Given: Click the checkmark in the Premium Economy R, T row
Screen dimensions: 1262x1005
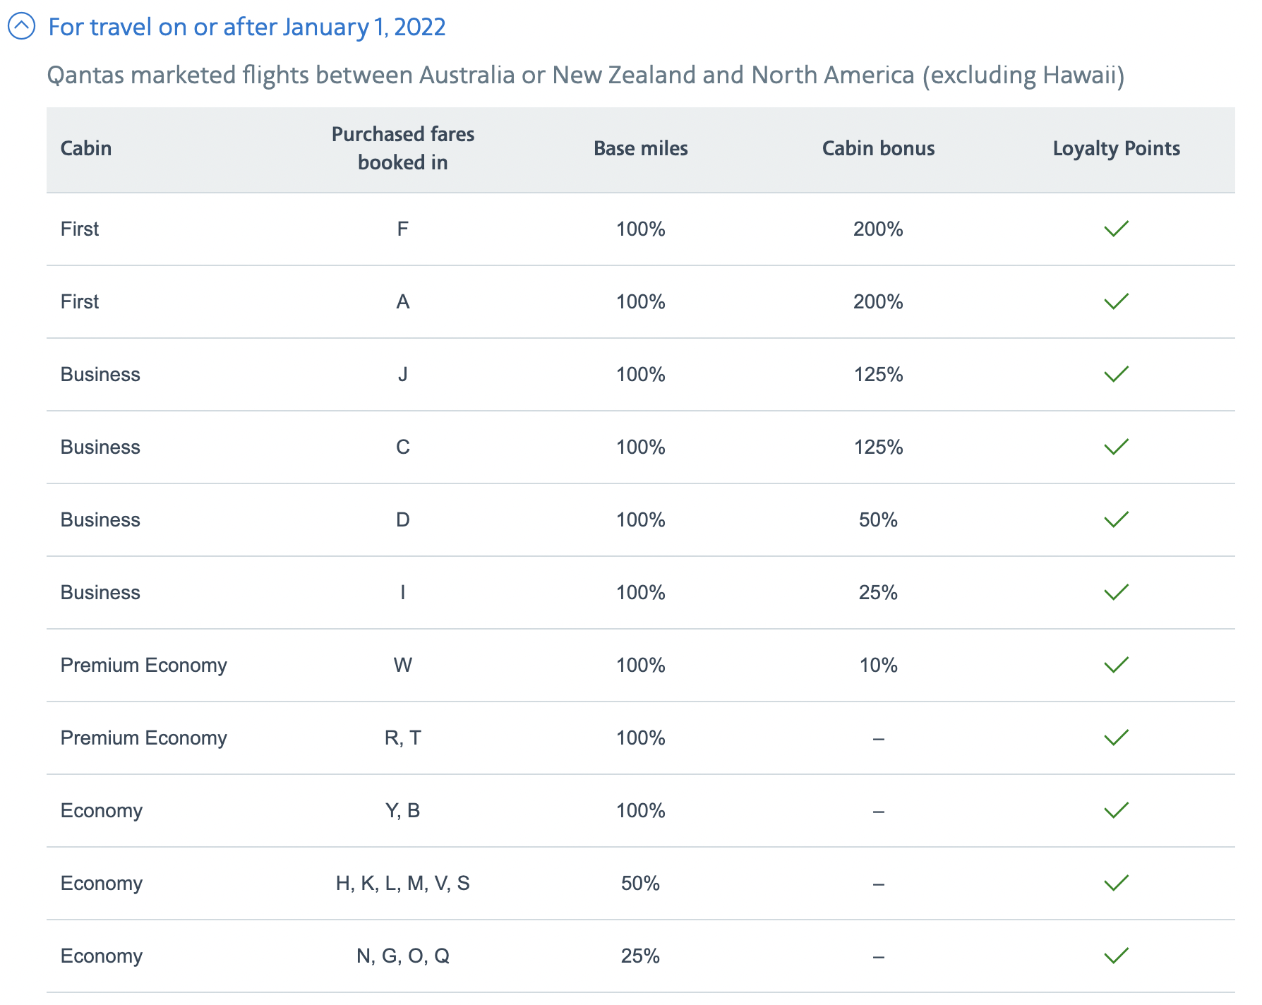Looking at the screenshot, I should [1116, 738].
